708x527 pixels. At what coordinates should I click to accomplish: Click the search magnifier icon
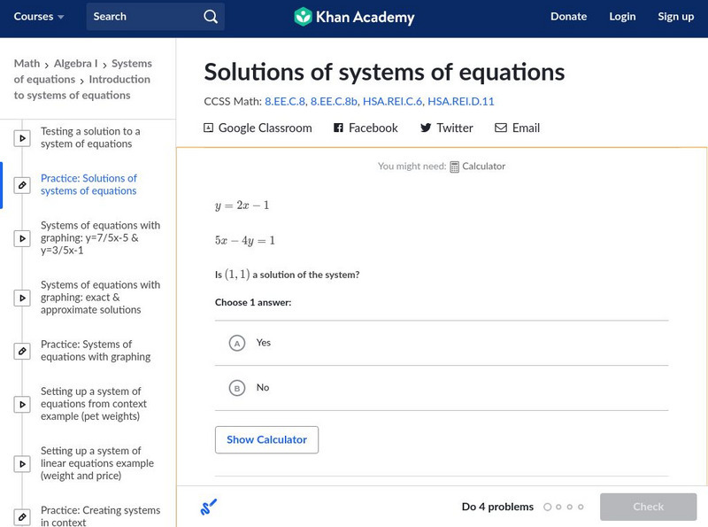210,17
